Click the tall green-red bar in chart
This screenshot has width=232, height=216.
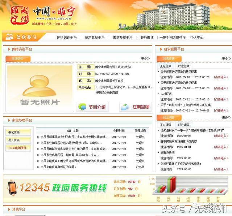[x=171, y=184]
